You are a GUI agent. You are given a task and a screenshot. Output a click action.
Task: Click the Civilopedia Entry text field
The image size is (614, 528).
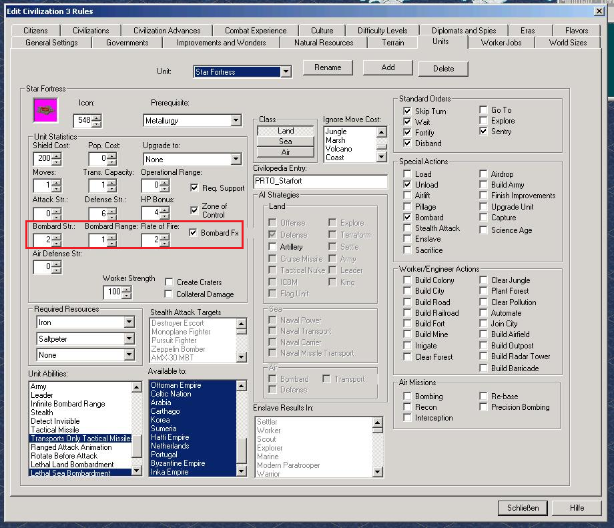point(320,182)
